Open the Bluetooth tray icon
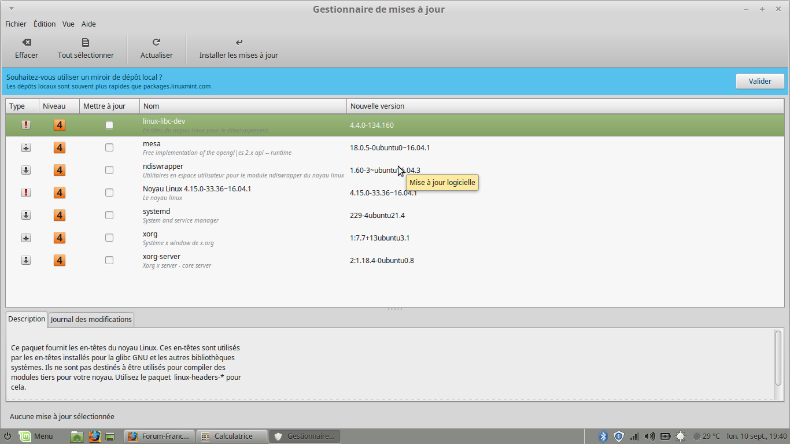Viewport: 790px width, 444px height. (603, 436)
